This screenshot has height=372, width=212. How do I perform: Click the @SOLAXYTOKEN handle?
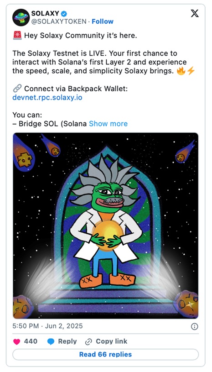click(59, 21)
